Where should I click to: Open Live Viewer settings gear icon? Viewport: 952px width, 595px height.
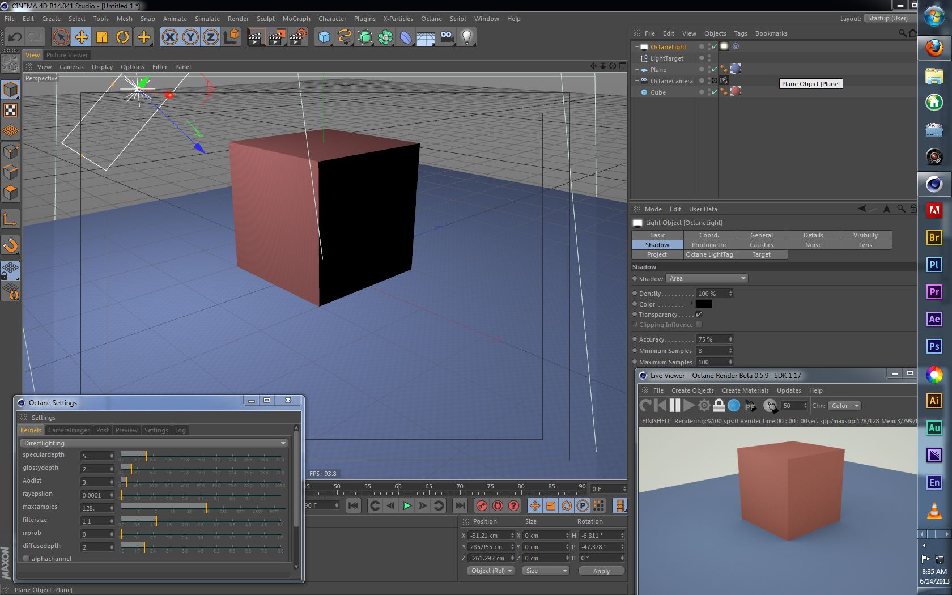click(704, 405)
